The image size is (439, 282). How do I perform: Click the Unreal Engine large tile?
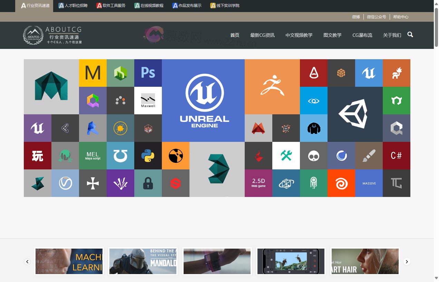(203, 100)
